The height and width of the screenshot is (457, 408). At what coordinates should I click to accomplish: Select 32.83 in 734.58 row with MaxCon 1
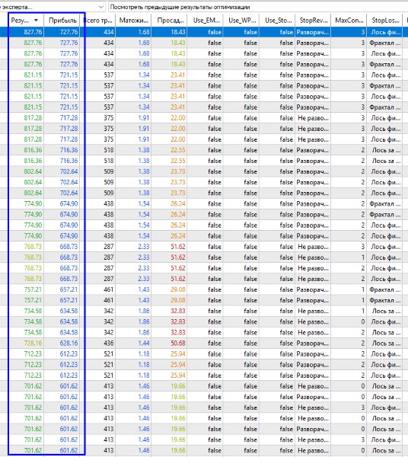pos(177,311)
